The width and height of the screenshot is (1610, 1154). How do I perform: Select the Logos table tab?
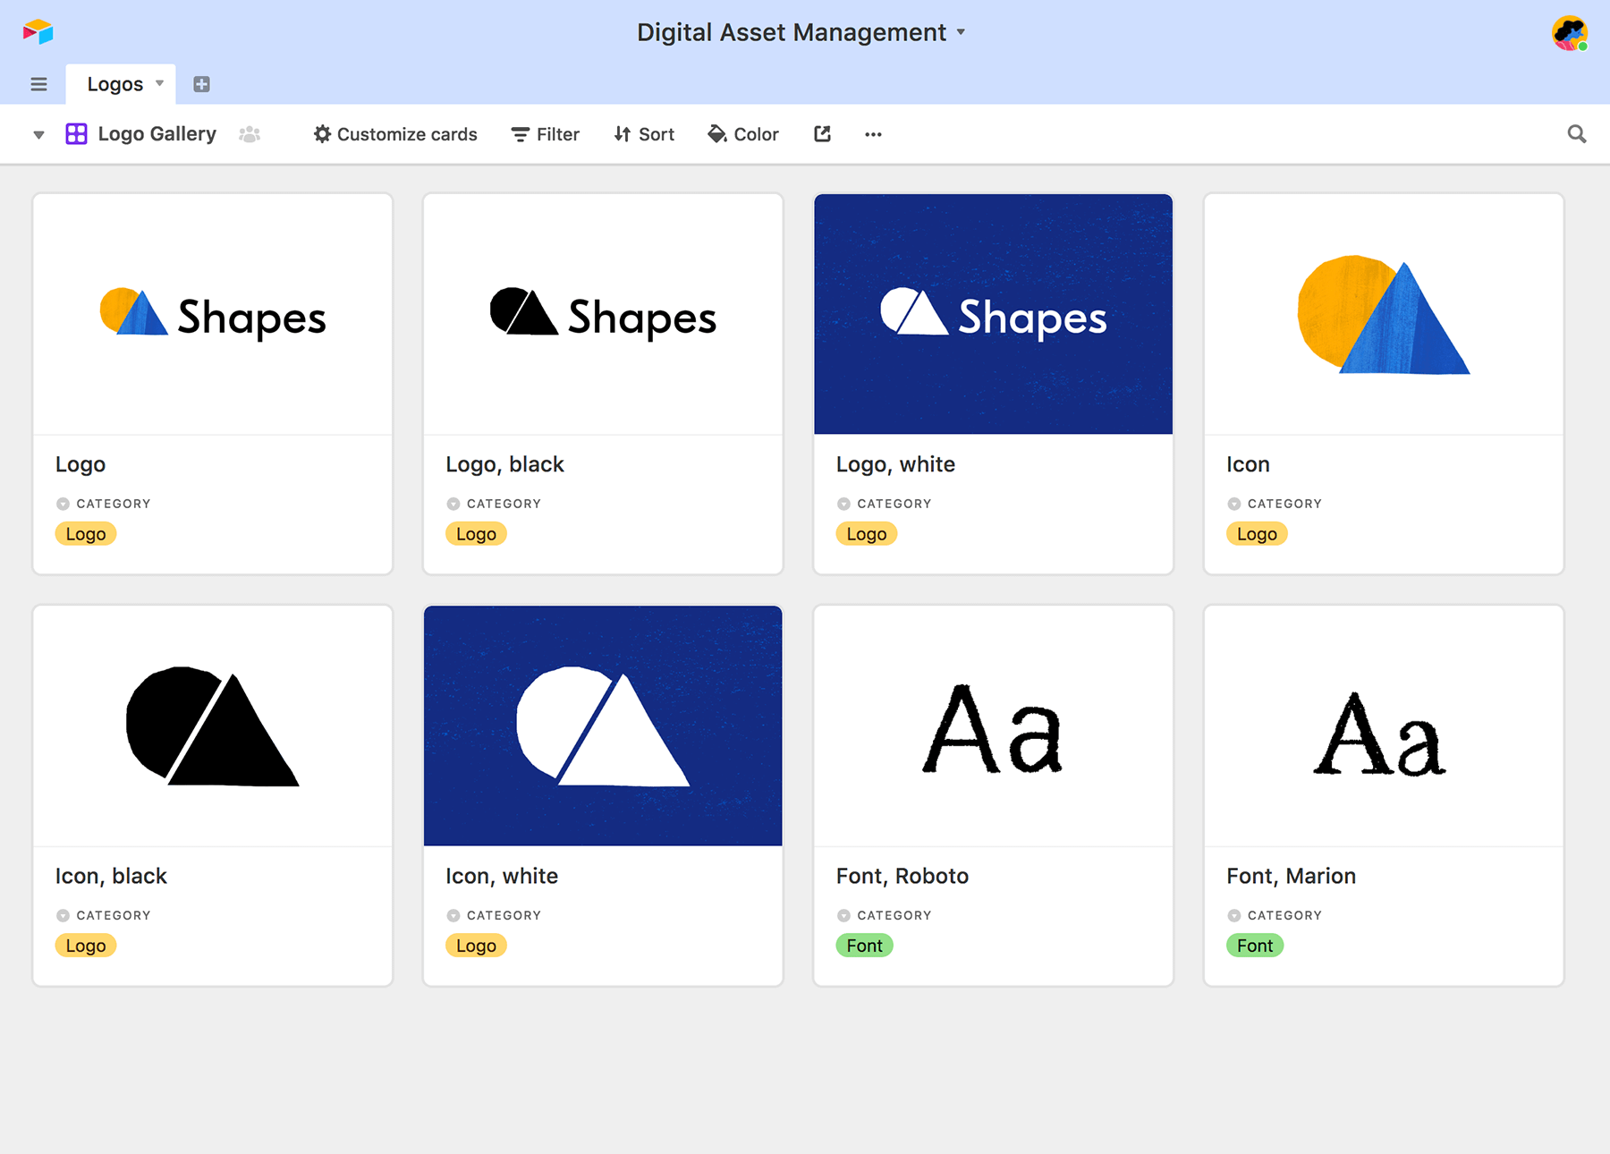(114, 84)
